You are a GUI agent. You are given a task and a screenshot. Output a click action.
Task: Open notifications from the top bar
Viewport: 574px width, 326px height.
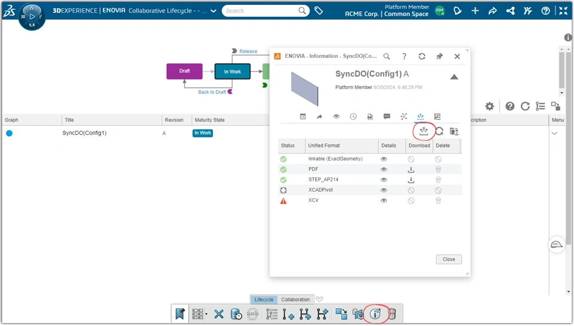pos(457,11)
